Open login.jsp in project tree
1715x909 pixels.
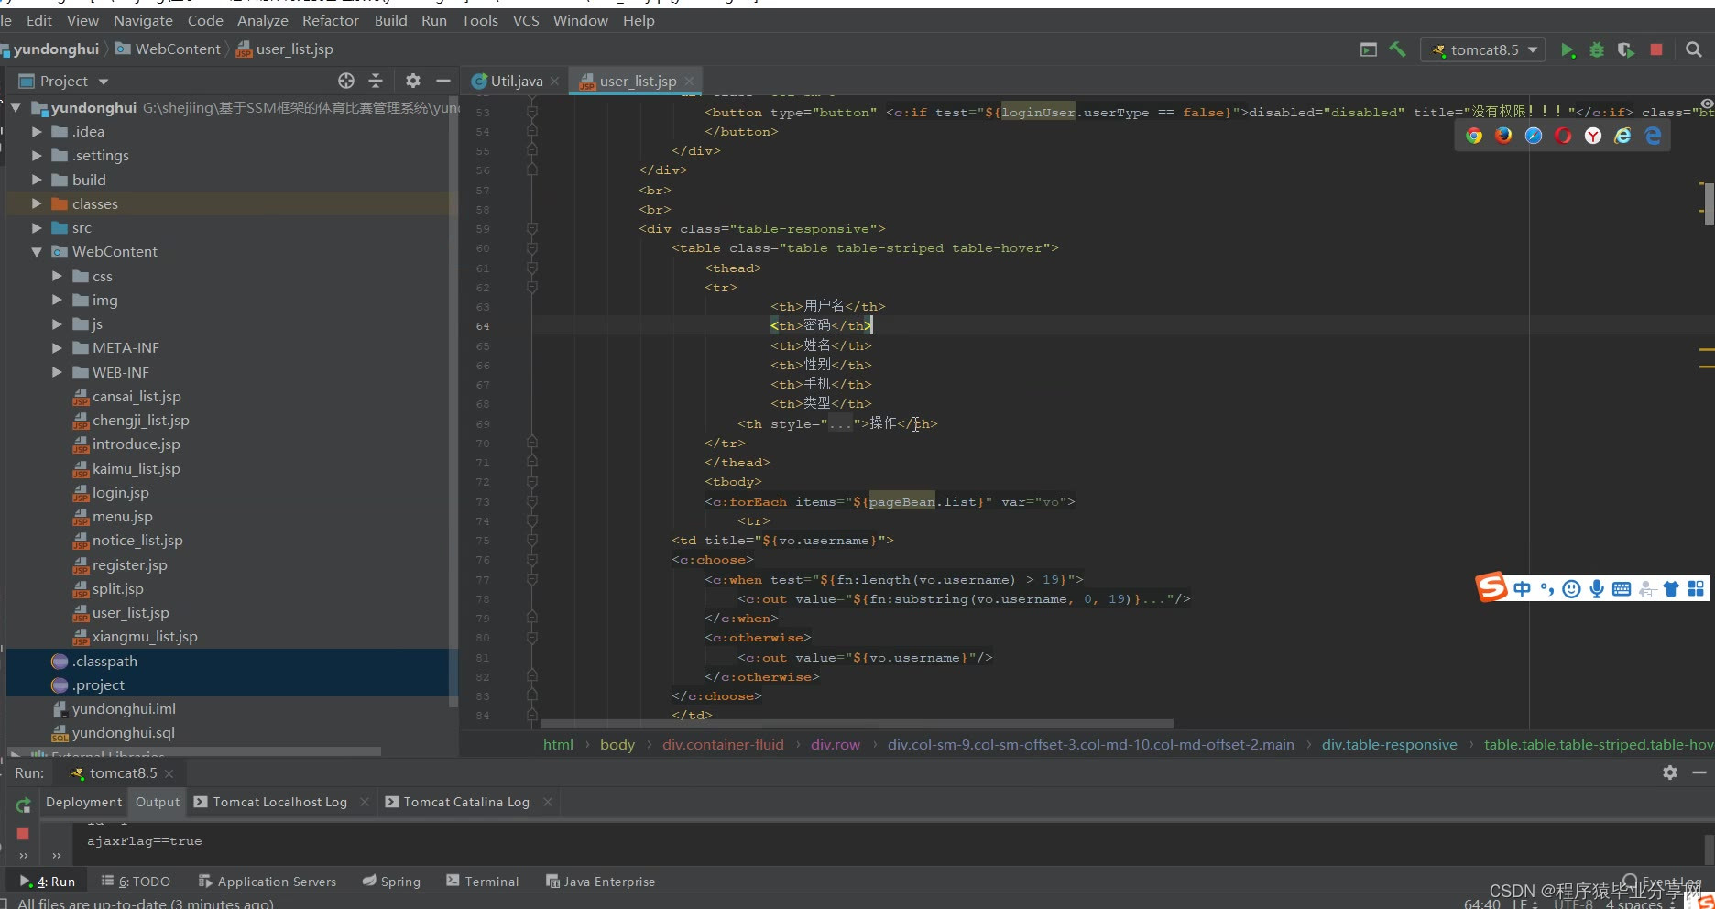[120, 492]
